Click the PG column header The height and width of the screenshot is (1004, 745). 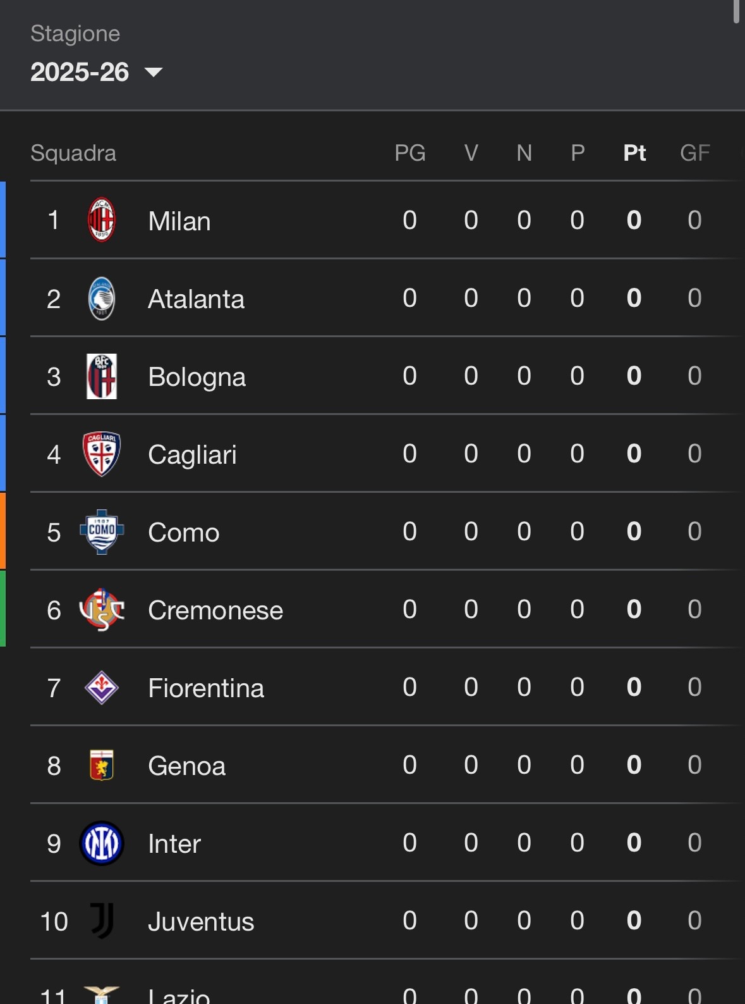tap(409, 153)
